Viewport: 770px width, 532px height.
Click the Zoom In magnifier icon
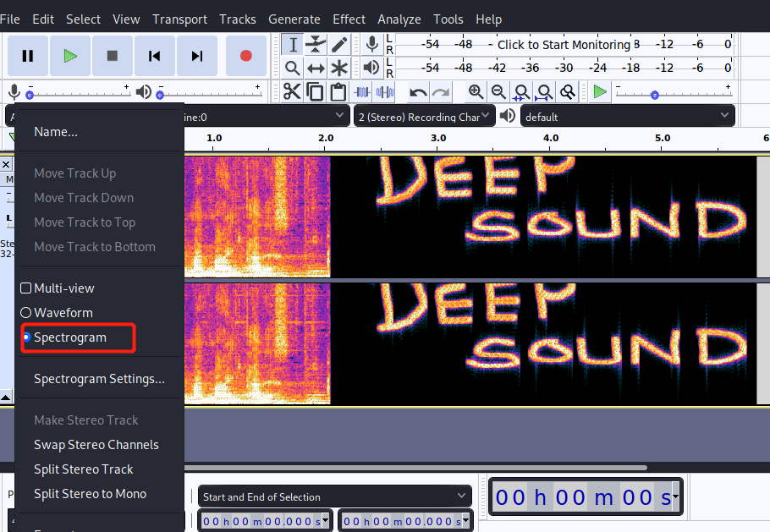click(476, 91)
